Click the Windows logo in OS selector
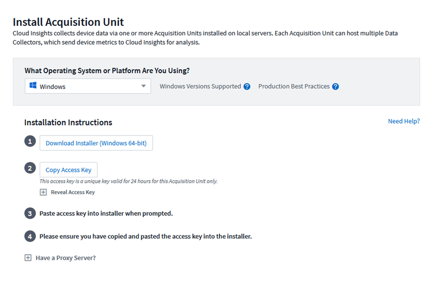Screen dimensions: 433x283 (x=33, y=86)
